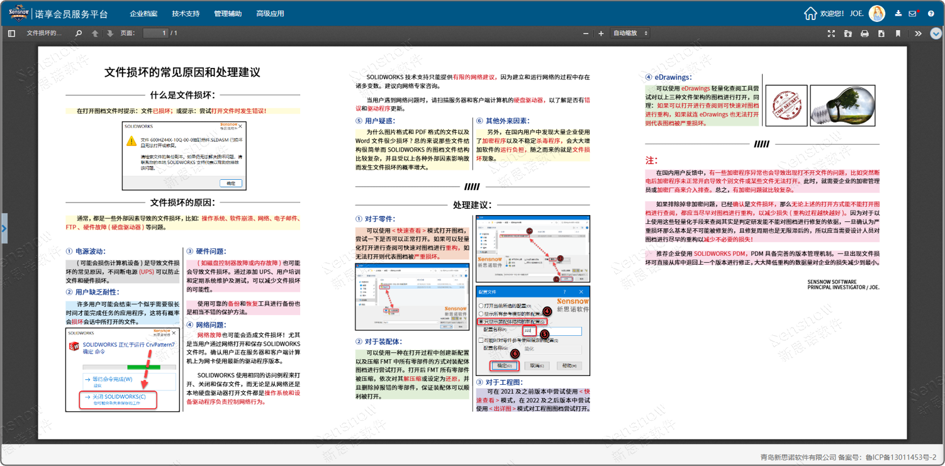
Task: Open the 企业档案 menu
Action: [143, 13]
